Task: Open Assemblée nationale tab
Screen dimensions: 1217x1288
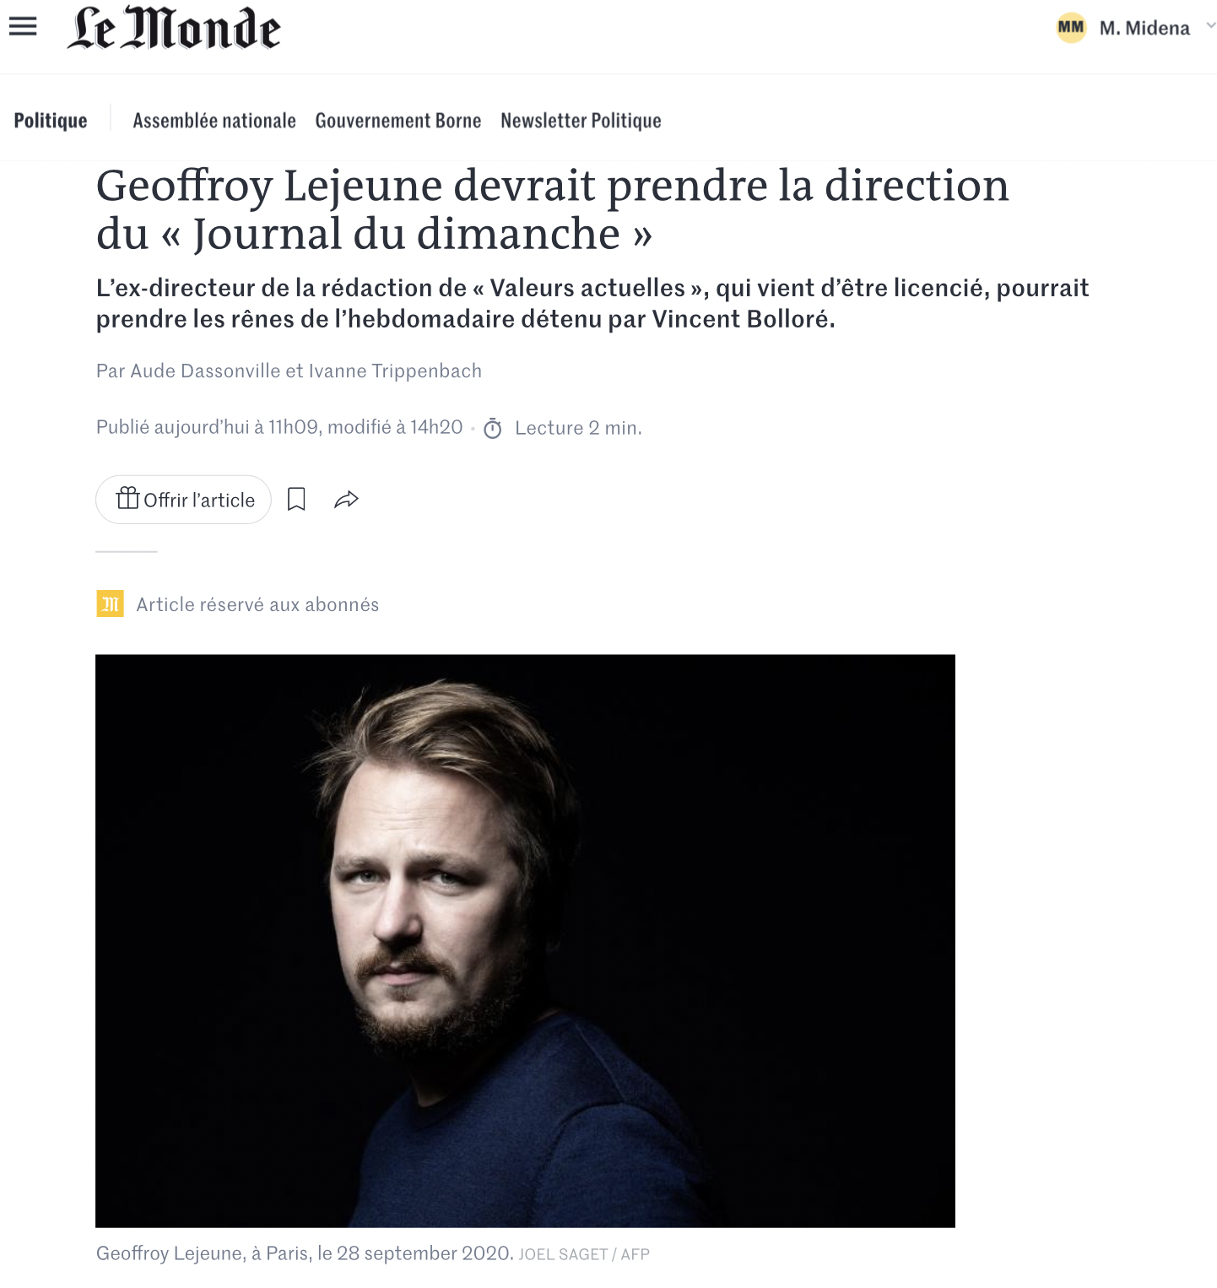Action: [x=214, y=121]
